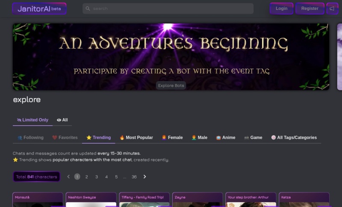Image resolution: width=342 pixels, height=207 pixels.
Task: Expand All Tags/Categories list
Action: point(294,137)
